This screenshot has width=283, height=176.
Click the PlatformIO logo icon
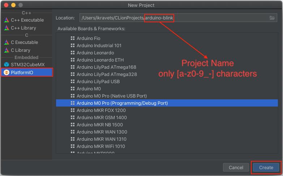pyautogui.click(x=7, y=72)
